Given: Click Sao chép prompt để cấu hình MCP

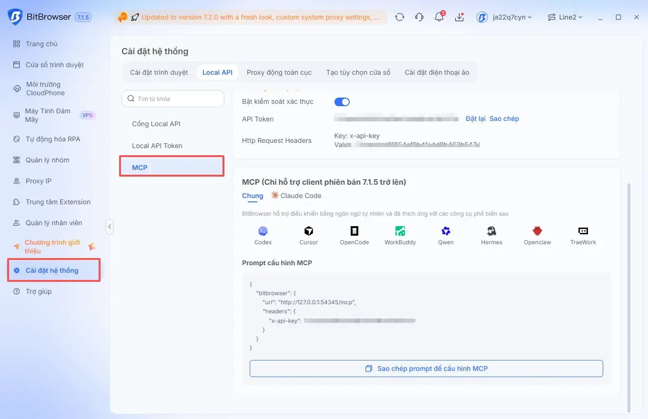Looking at the screenshot, I should [426, 369].
